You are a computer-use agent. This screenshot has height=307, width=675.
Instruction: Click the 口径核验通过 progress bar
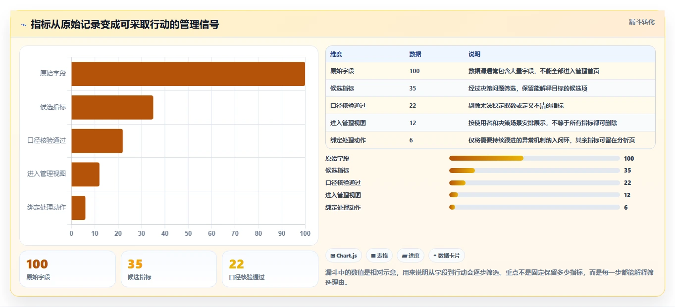(x=534, y=183)
